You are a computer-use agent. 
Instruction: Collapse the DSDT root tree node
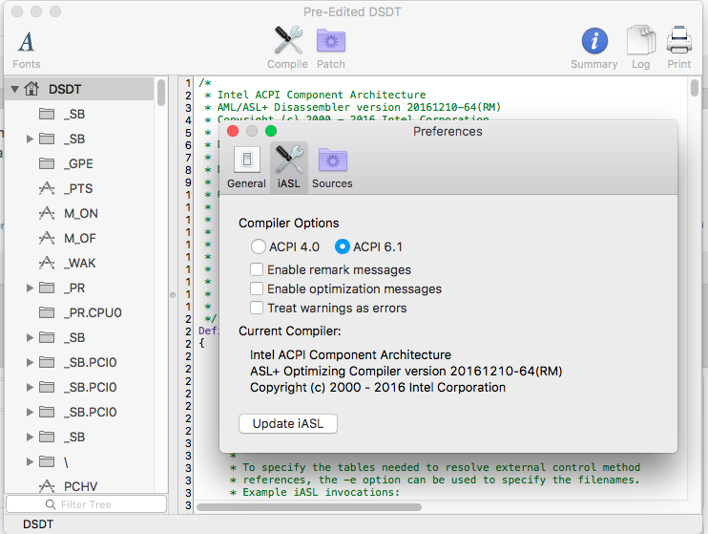pos(15,89)
